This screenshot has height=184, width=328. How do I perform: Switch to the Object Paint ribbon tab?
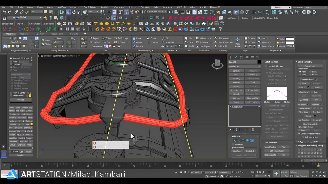[x=57, y=34]
